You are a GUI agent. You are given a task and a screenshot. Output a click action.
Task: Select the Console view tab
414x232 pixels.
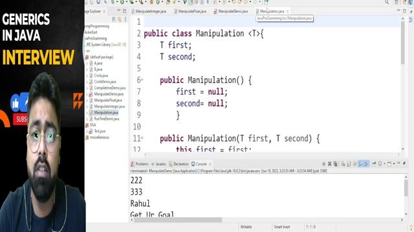199,164
